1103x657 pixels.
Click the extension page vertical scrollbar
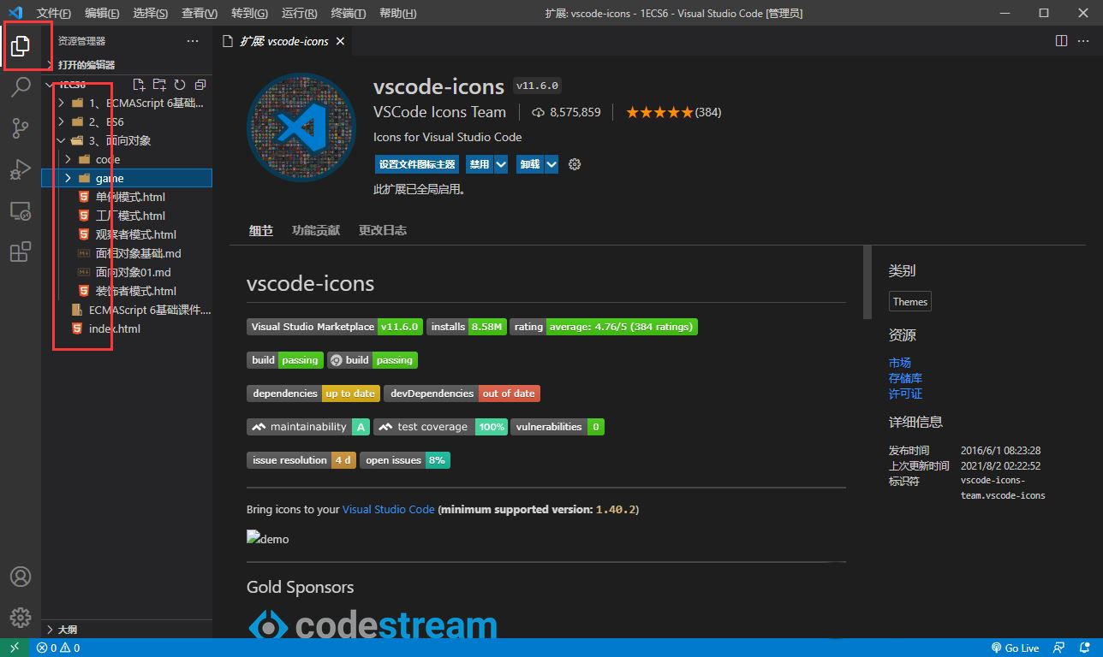coord(867,282)
